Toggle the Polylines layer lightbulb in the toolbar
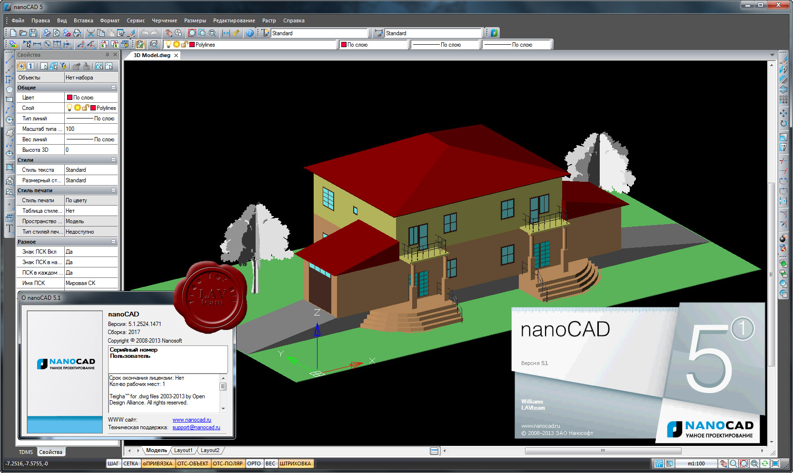This screenshot has height=473, width=793. (x=168, y=44)
